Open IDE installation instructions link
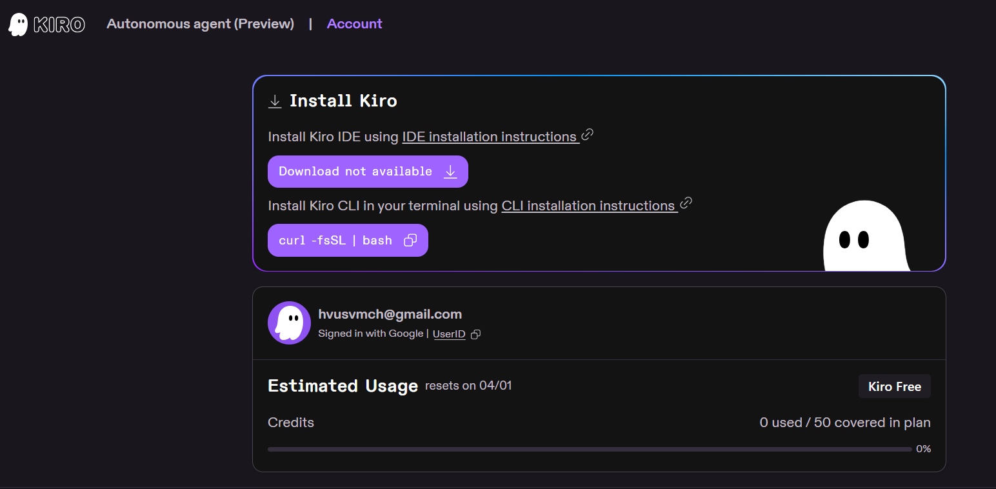Image resolution: width=996 pixels, height=489 pixels. tap(489, 137)
